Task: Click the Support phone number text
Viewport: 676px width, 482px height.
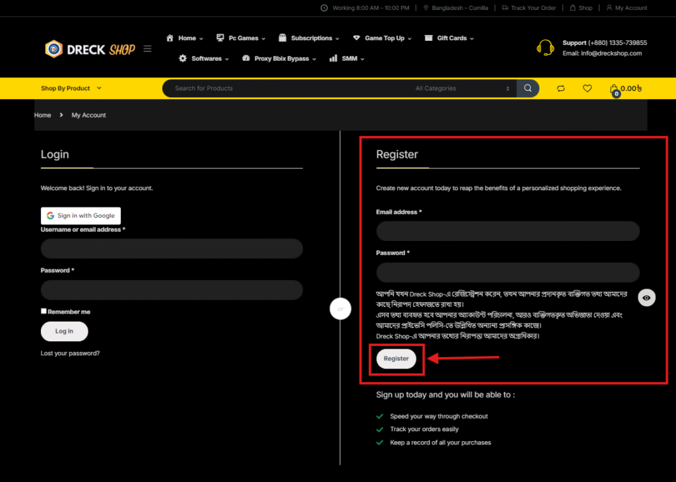Action: [617, 43]
